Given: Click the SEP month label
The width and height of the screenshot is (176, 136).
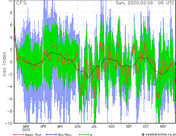Looking at the screenshot, I should [129, 127].
